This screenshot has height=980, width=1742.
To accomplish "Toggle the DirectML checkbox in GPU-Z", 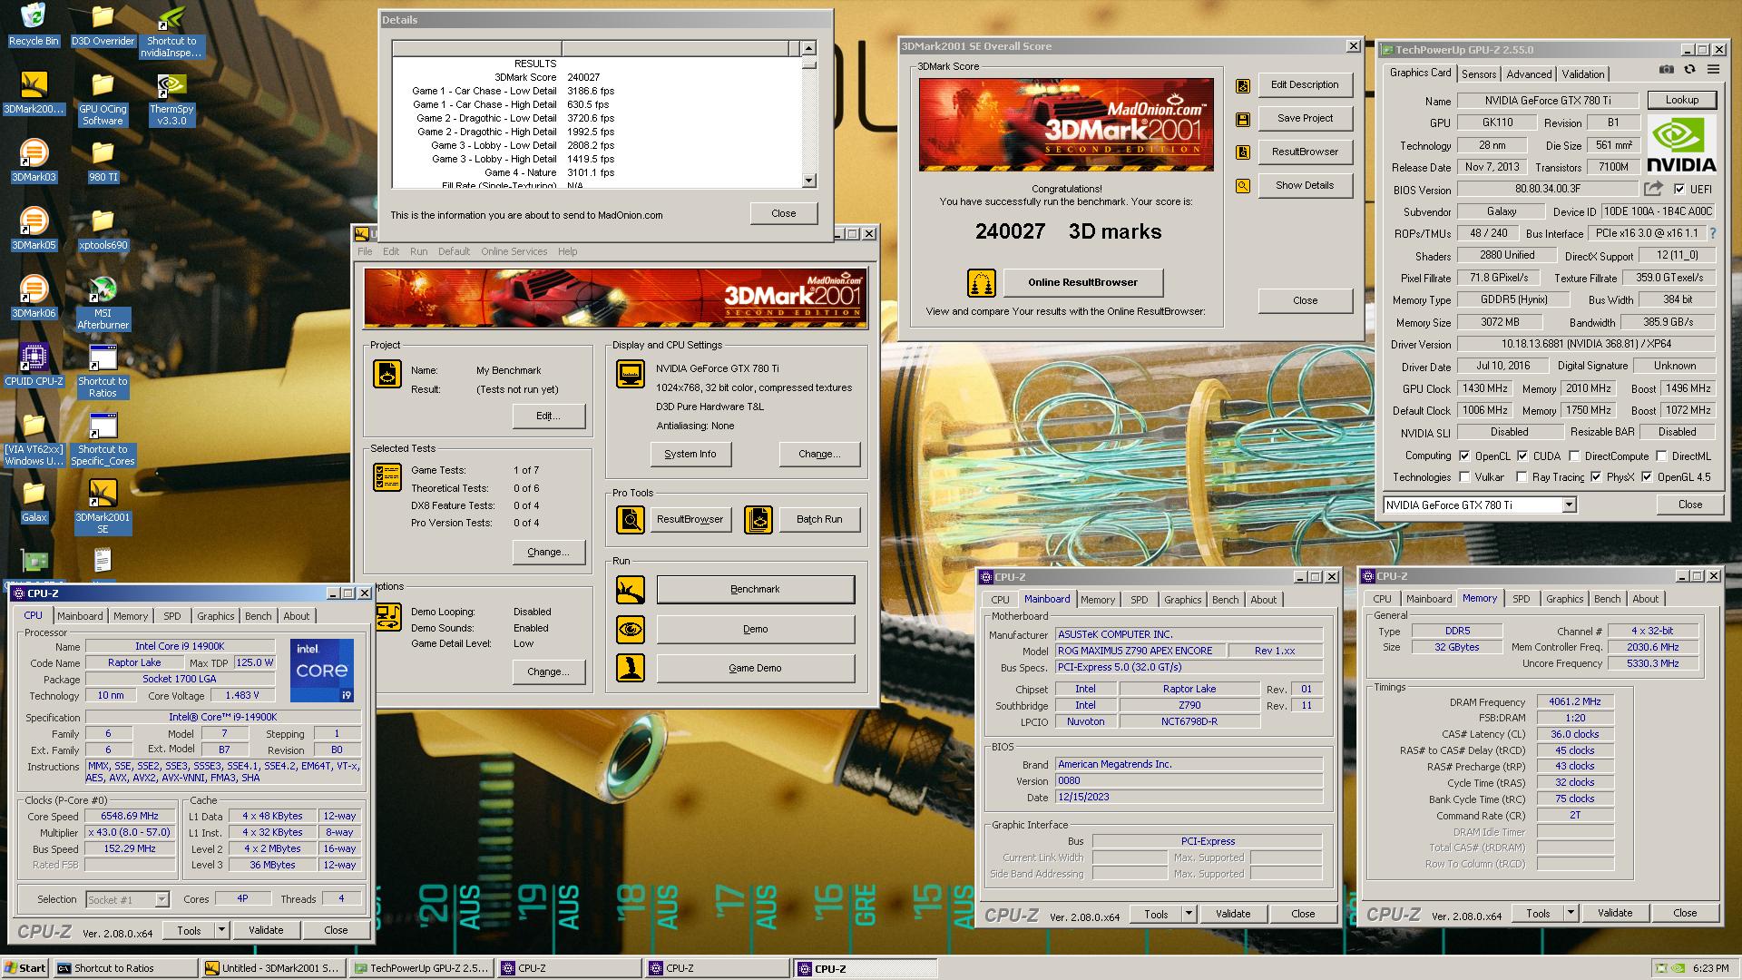I will [1661, 456].
